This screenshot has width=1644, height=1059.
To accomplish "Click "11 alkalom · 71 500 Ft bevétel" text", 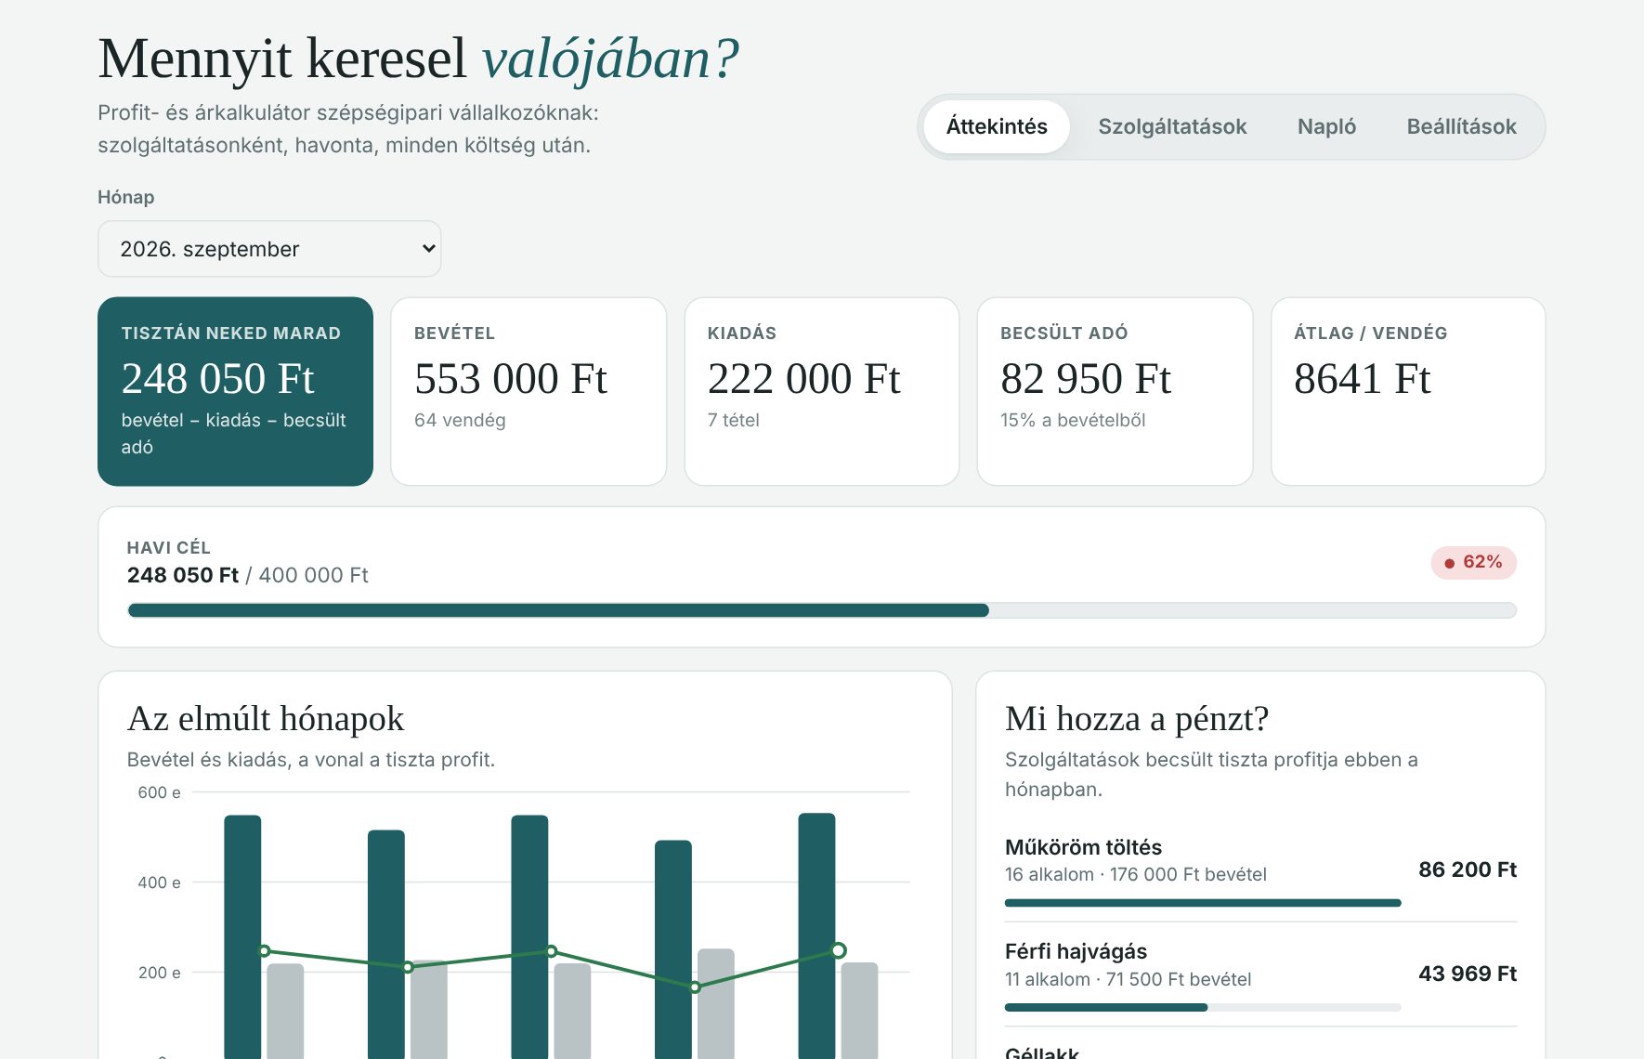I will click(x=1129, y=979).
